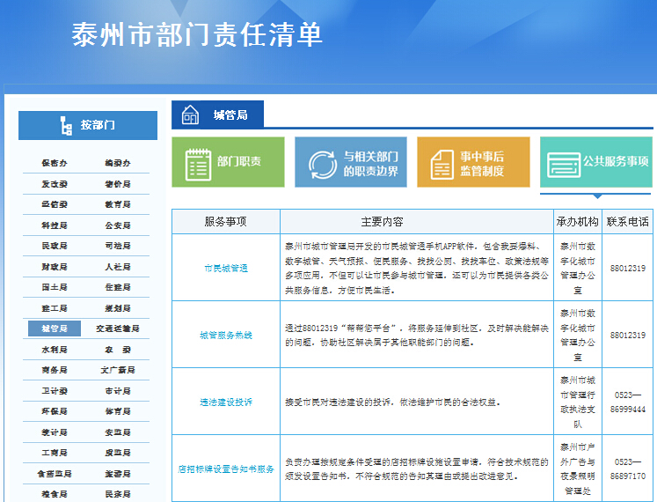The height and width of the screenshot is (502, 657).
Task: Click the notepad icon on 部门职责
Action: tap(198, 163)
